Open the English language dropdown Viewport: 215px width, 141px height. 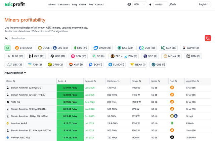pyautogui.click(x=204, y=4)
